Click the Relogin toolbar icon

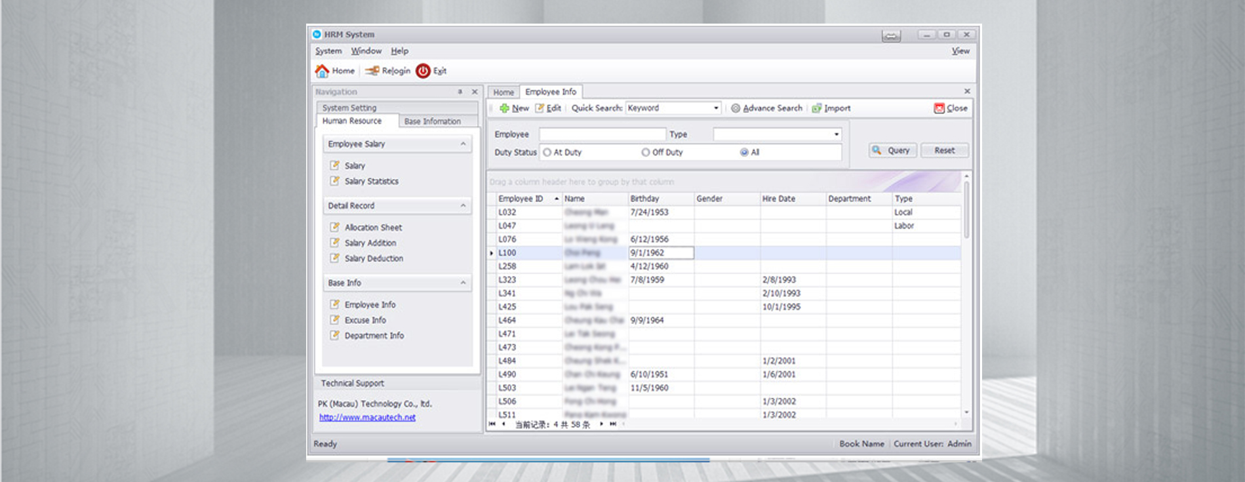(372, 71)
